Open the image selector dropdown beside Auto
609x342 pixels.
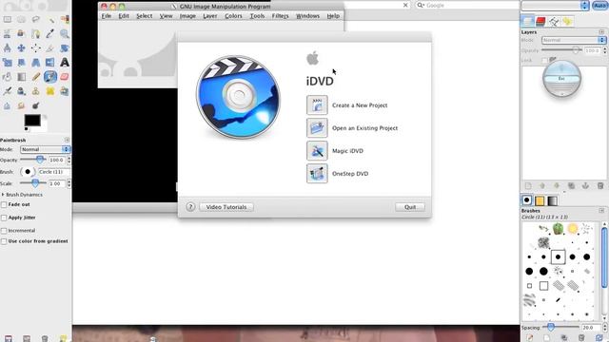click(x=556, y=6)
